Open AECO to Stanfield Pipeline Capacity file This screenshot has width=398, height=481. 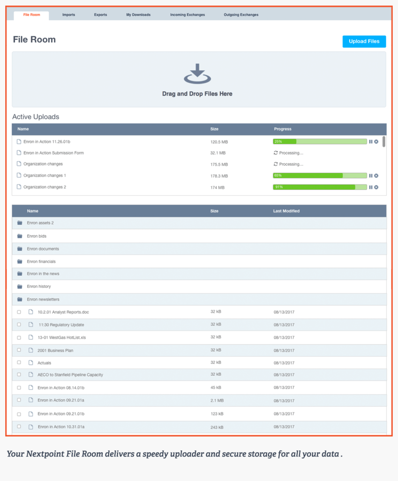tap(70, 375)
